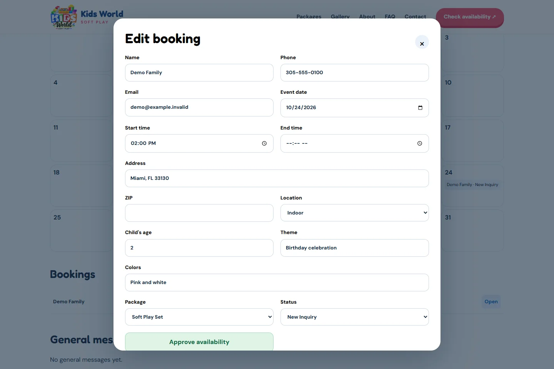Image resolution: width=554 pixels, height=369 pixels.
Task: Open the Packages nav link
Action: [x=309, y=17]
